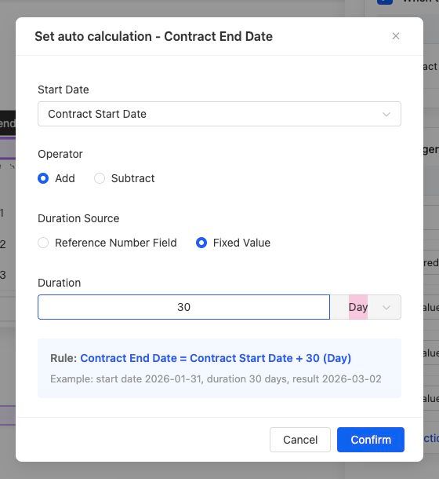The width and height of the screenshot is (439, 479).
Task: Select the Subtract operator radio button
Action: pyautogui.click(x=100, y=178)
